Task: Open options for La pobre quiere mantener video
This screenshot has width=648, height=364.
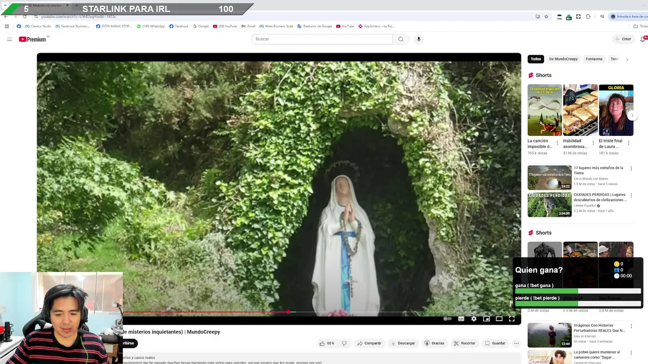Action: point(631,353)
